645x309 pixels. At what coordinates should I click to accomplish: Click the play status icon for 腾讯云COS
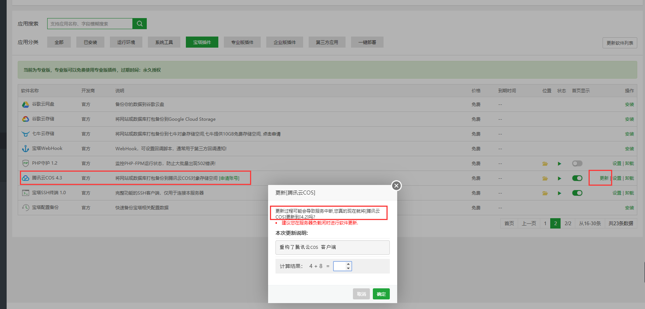pyautogui.click(x=559, y=178)
